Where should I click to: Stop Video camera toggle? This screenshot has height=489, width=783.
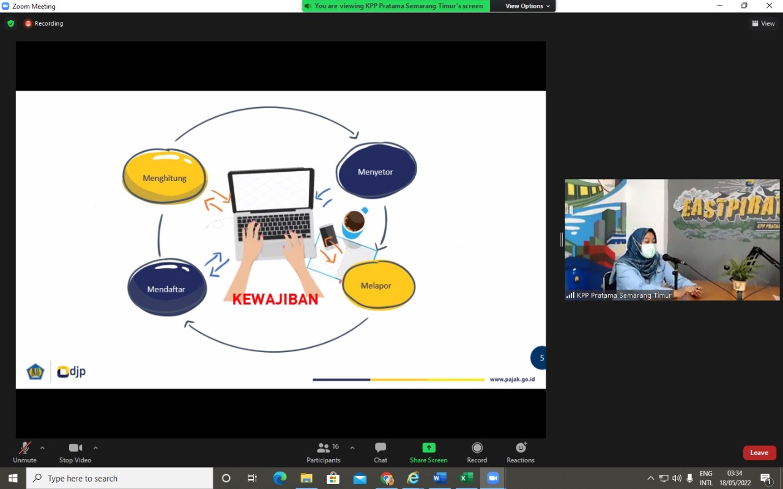tap(75, 452)
